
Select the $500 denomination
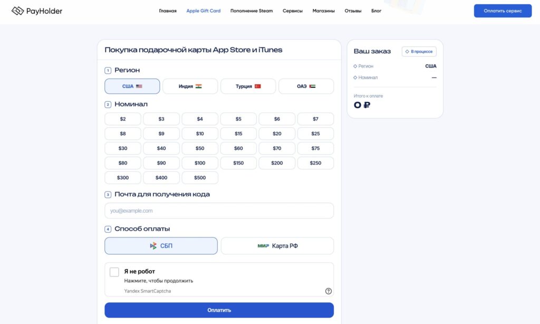tap(200, 178)
